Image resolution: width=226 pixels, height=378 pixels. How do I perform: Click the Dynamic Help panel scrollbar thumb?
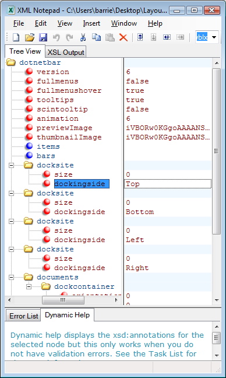pos(217,338)
